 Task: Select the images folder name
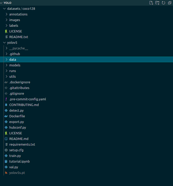(15, 20)
